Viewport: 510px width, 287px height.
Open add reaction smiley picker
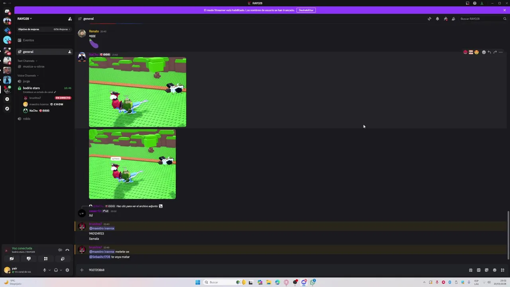click(x=484, y=52)
